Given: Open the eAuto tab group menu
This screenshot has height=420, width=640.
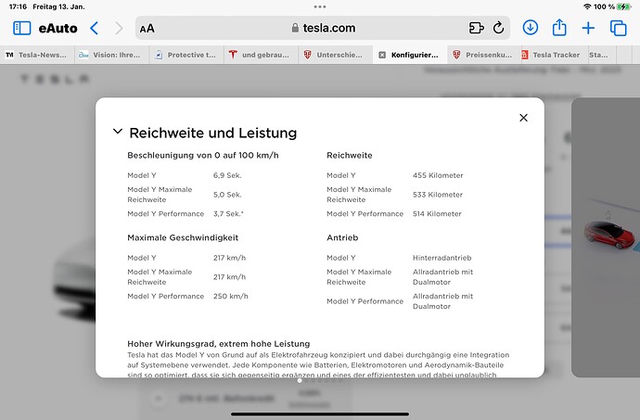Looking at the screenshot, I should (58, 28).
